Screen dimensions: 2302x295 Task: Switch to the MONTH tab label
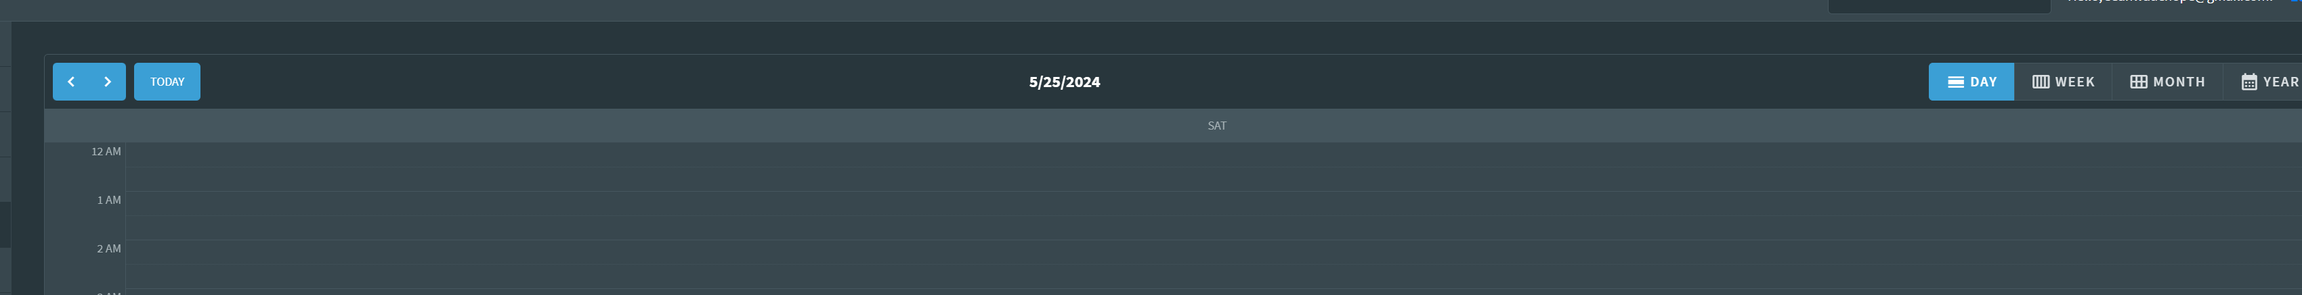pyautogui.click(x=2179, y=82)
